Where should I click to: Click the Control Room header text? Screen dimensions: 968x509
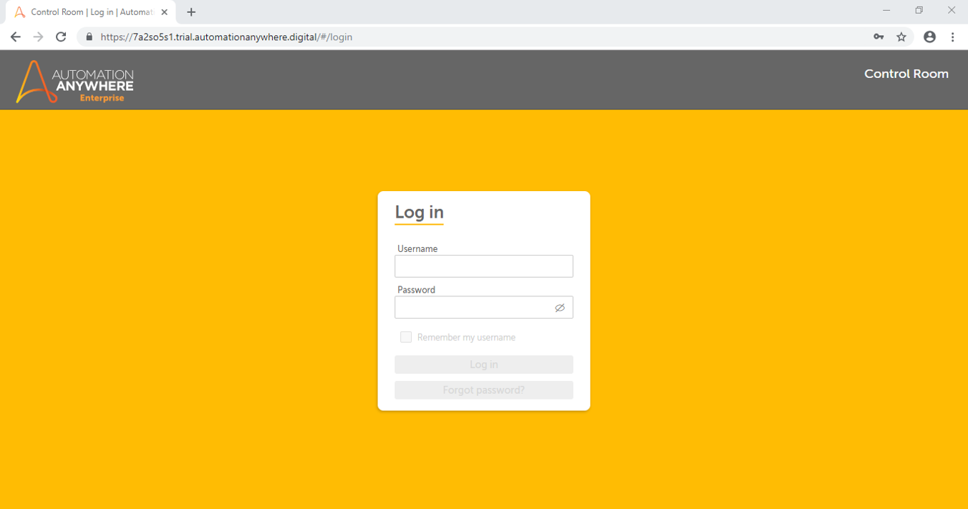click(x=906, y=74)
